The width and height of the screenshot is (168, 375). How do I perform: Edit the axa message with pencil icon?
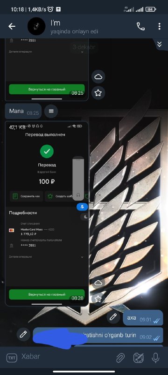point(113,317)
